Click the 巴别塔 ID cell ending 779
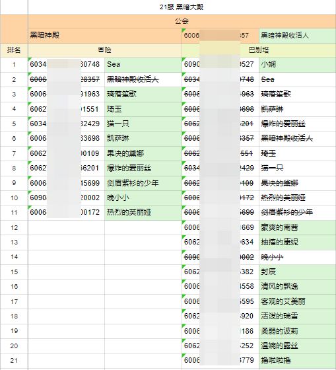This screenshot has width=336, height=370. coord(220,361)
